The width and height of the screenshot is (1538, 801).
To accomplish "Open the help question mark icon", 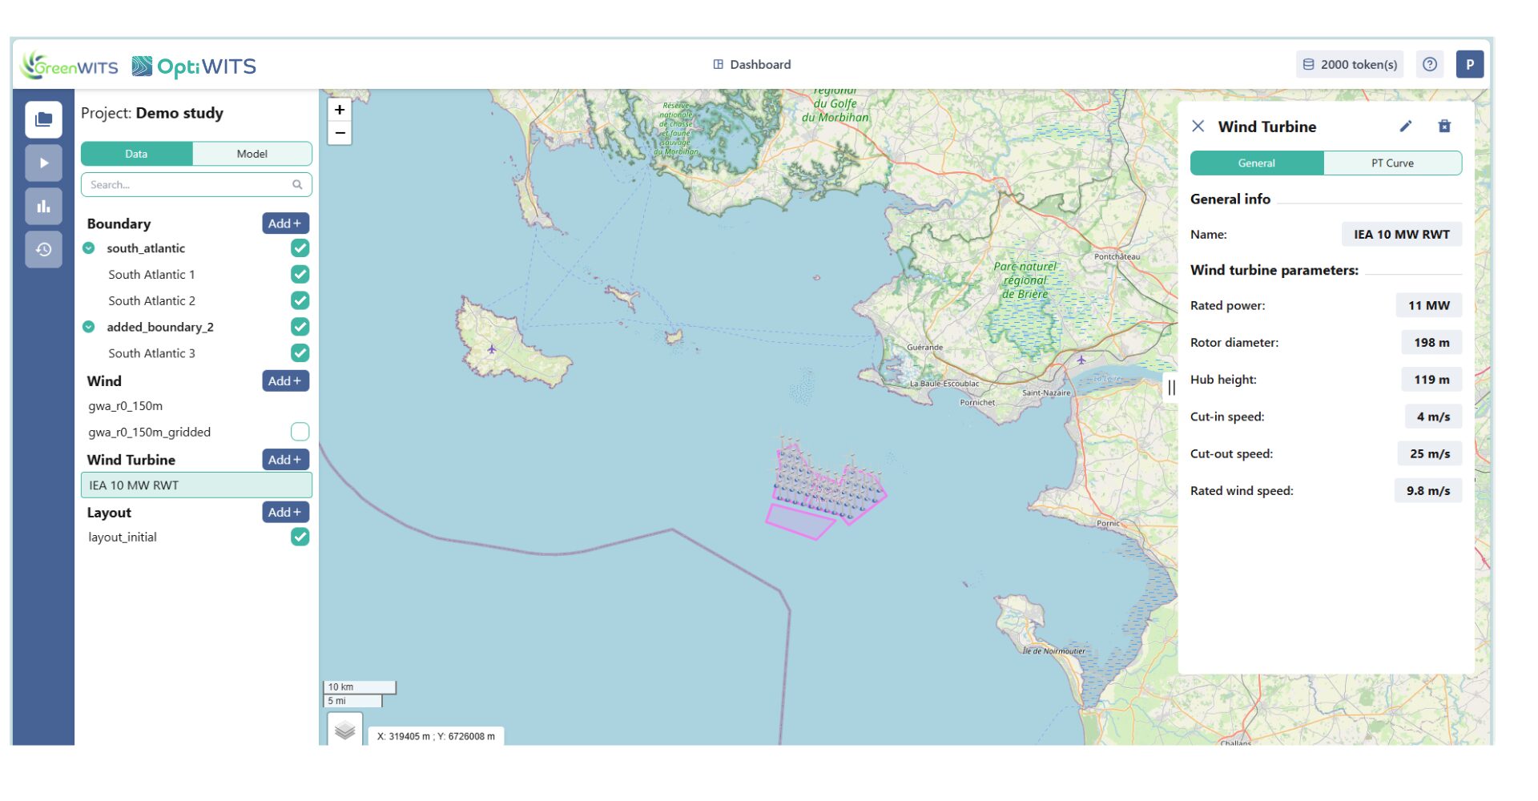I will 1430,64.
